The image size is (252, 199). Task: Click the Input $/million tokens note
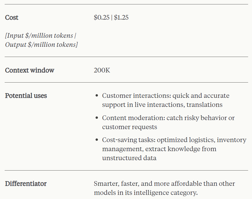(40, 35)
